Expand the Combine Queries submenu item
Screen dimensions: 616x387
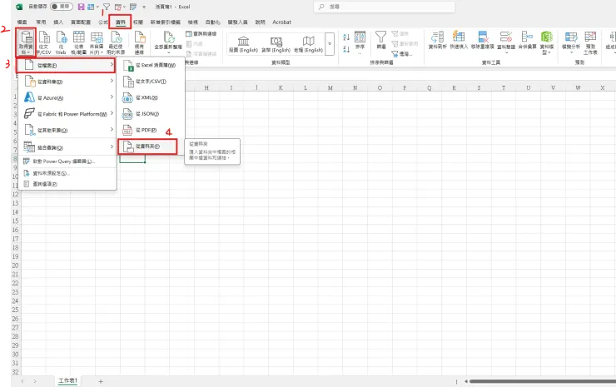(x=67, y=147)
